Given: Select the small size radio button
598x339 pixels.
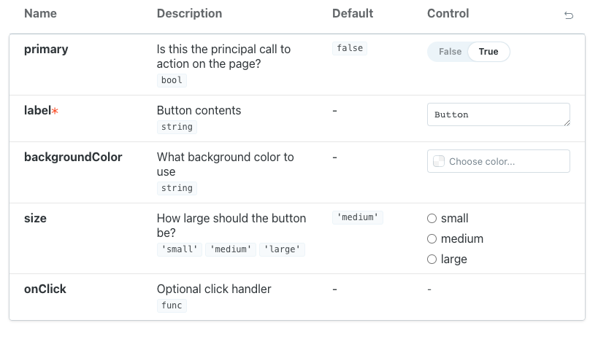Looking at the screenshot, I should (x=432, y=218).
